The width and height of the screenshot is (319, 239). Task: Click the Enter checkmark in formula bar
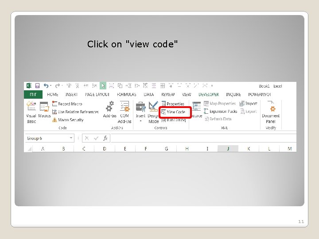coord(96,139)
